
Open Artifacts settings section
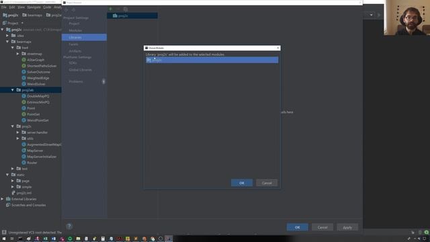pyautogui.click(x=75, y=51)
